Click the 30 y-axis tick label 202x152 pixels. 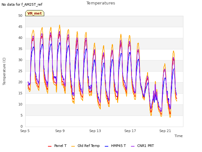(20, 60)
